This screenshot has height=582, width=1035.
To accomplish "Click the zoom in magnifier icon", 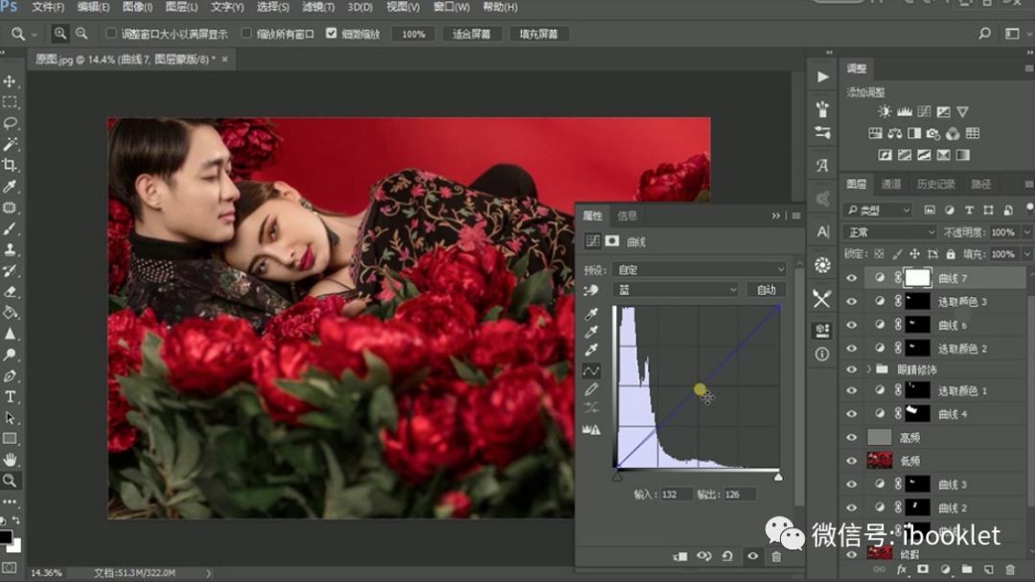I will pos(60,34).
